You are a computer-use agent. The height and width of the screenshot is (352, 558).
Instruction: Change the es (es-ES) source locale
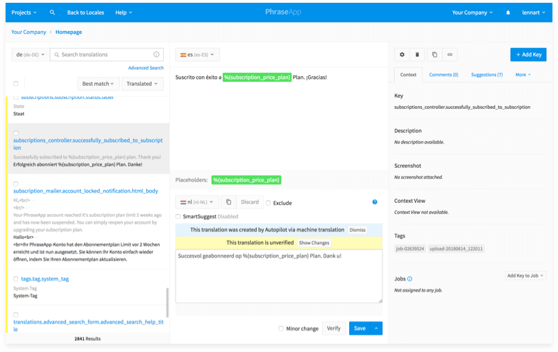(197, 55)
